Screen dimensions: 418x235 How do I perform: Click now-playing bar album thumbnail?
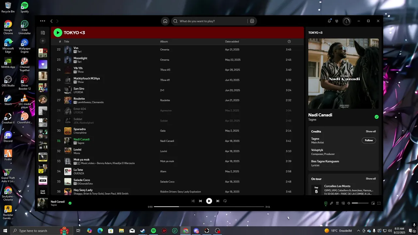43,203
